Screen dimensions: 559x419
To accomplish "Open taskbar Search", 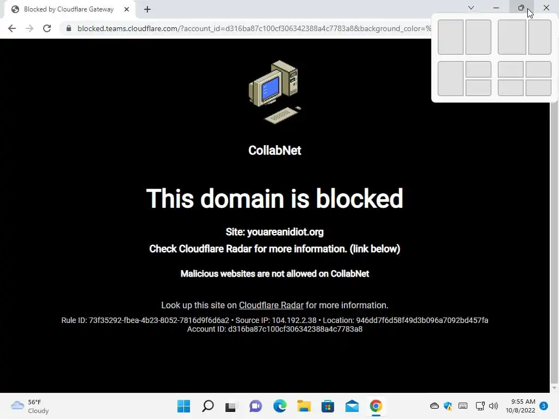I will tap(208, 406).
